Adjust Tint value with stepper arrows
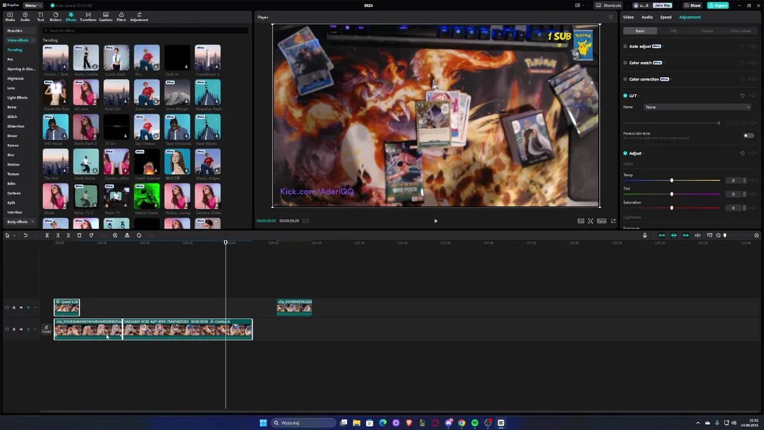Image resolution: width=764 pixels, height=430 pixels. pyautogui.click(x=744, y=194)
